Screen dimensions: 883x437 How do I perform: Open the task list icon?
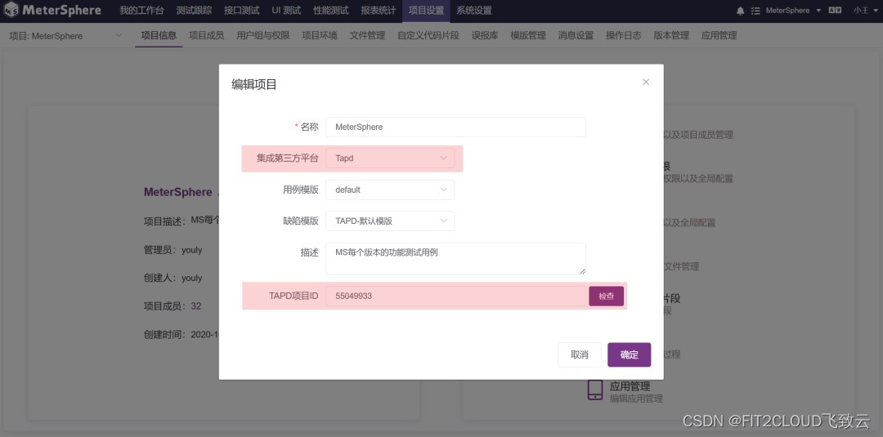coord(755,11)
